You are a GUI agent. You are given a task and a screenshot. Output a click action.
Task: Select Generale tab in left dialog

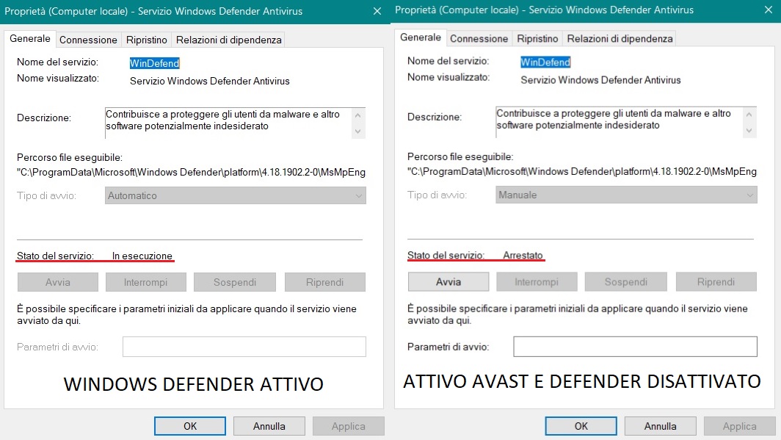[x=30, y=38]
